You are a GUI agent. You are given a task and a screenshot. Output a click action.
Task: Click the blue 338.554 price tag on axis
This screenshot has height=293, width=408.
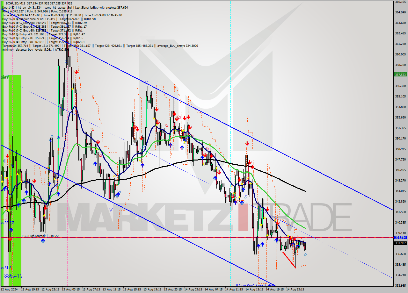[x=400, y=238]
